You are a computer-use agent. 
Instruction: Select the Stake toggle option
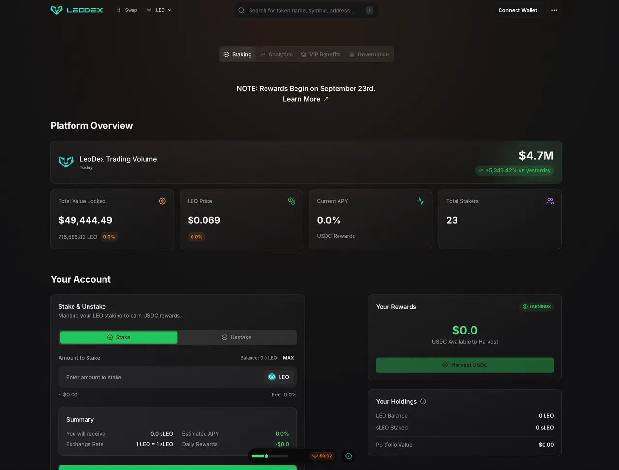coord(118,337)
